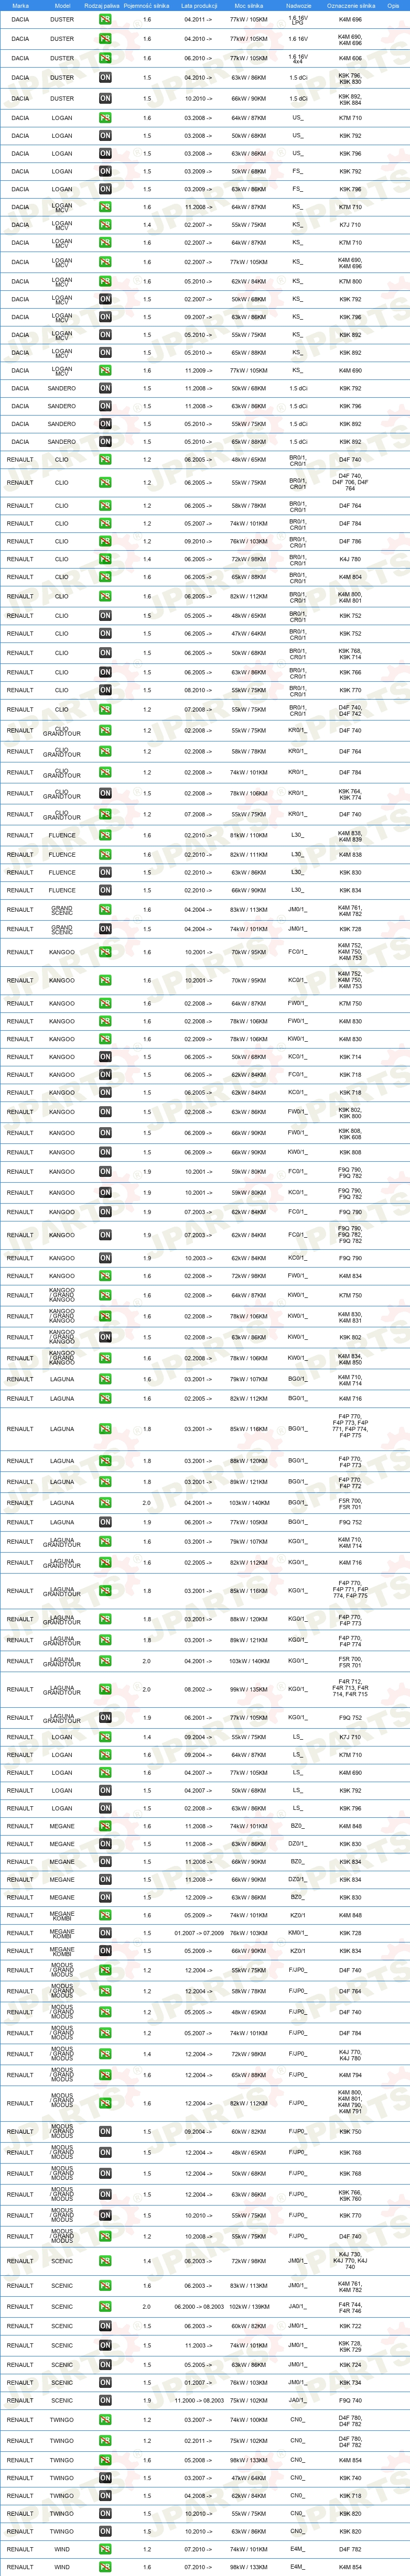Select the 'K4M 794' engine code cell
Screen dimensions: 410x2576
coord(350,2075)
